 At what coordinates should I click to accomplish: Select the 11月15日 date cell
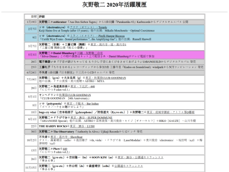(x=31, y=168)
